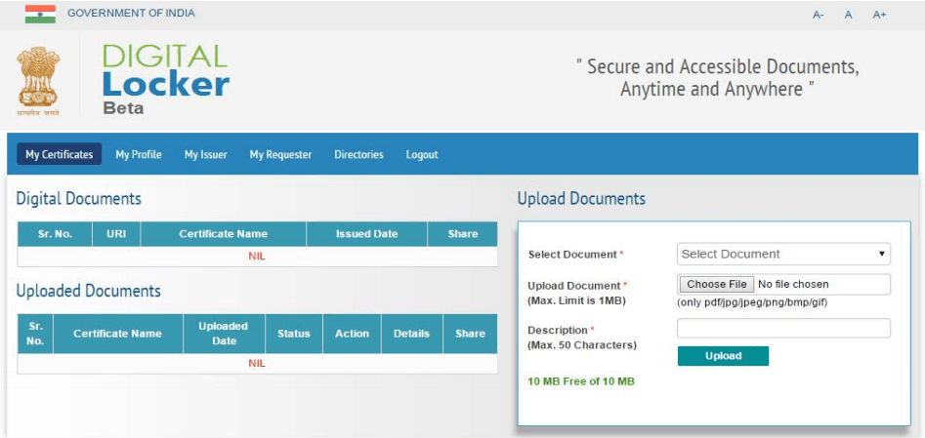Click the Sr. No. header in Digital Documents
925x438 pixels.
pyautogui.click(x=55, y=234)
